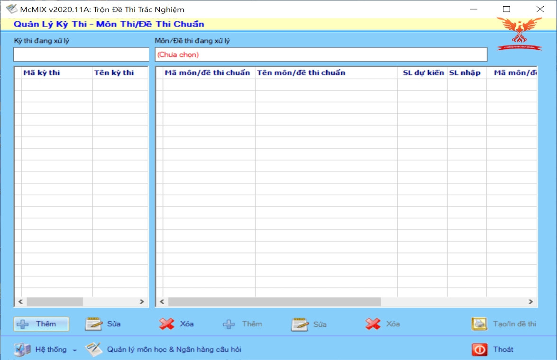Image resolution: width=557 pixels, height=360 pixels.
Task: Click the Tạo/In đề thi printer icon
Action: pyautogui.click(x=479, y=324)
